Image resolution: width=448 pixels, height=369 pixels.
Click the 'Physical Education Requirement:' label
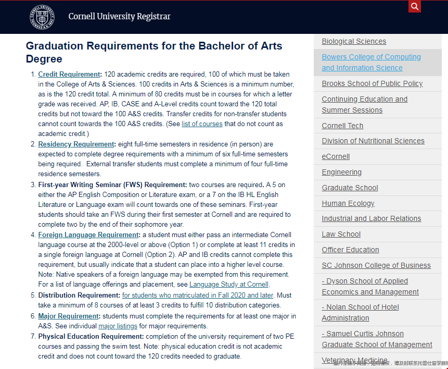point(91,336)
